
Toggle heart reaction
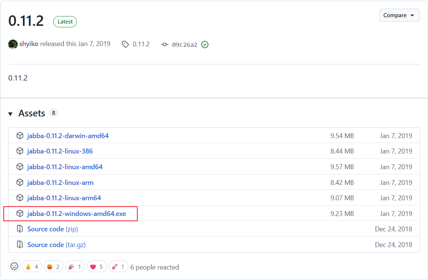click(x=97, y=267)
